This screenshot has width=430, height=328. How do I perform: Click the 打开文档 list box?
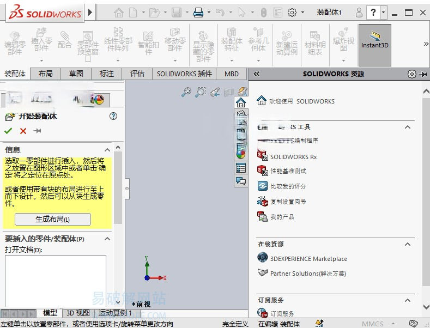click(x=56, y=281)
